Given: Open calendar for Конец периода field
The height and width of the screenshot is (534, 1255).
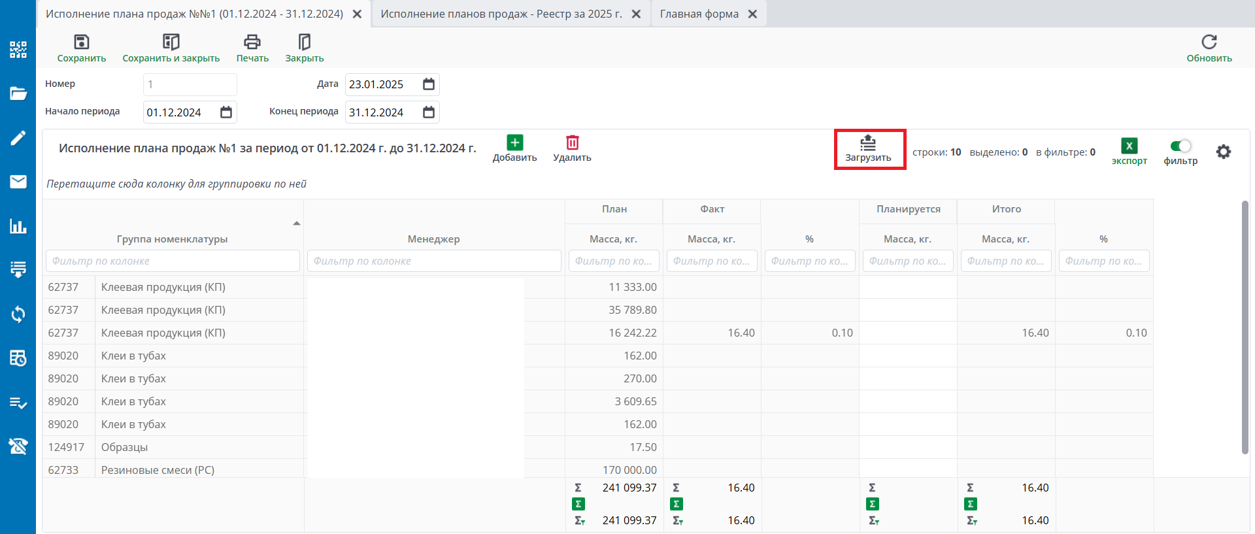Looking at the screenshot, I should point(429,112).
